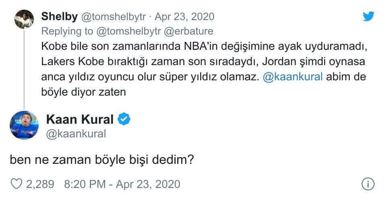Click the Twitter bird logo

368,16
